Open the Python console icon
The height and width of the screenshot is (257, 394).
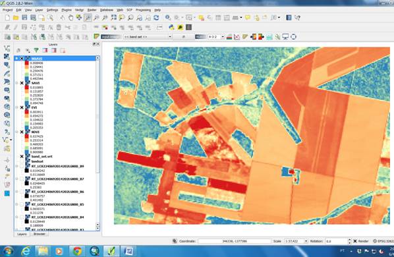click(171, 27)
